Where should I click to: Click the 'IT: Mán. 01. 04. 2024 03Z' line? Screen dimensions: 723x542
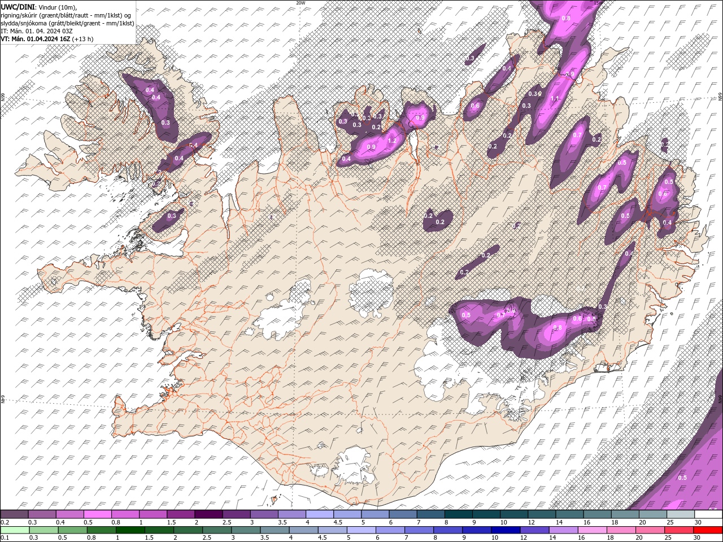[37, 31]
